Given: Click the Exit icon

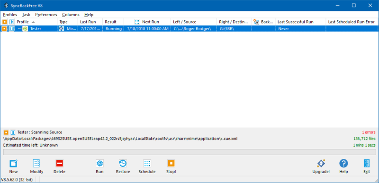Looking at the screenshot, I should click(367, 164).
